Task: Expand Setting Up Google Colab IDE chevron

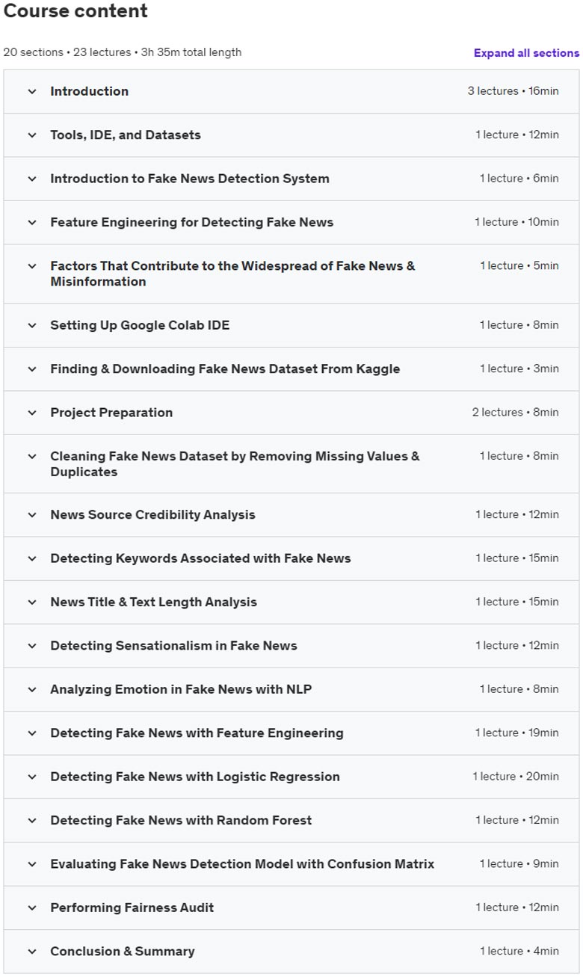Action: tap(32, 325)
